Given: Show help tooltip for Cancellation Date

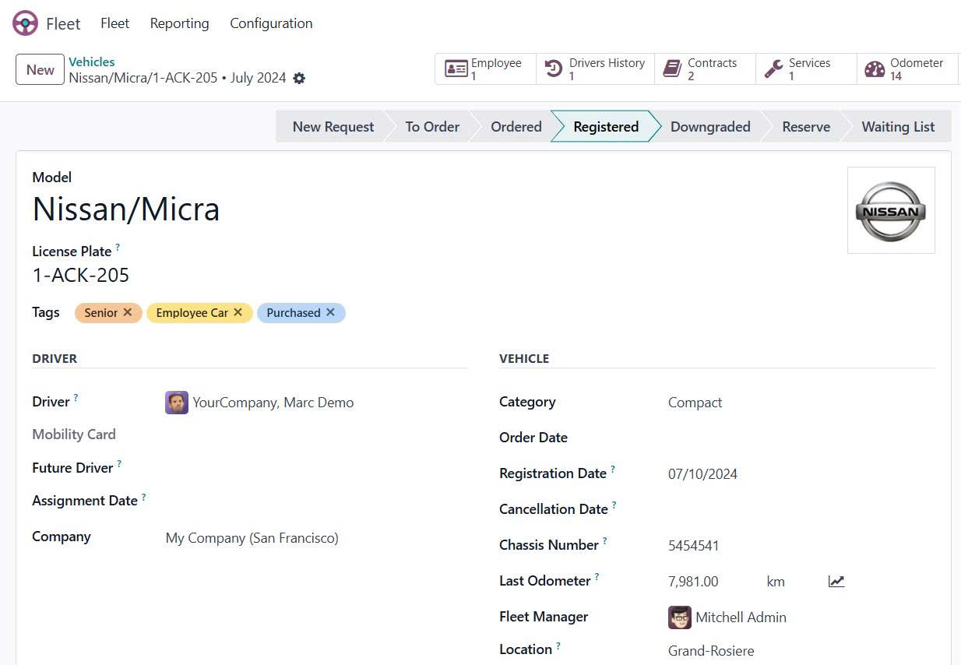Looking at the screenshot, I should click(614, 505).
